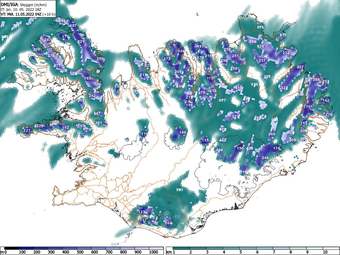Click the visibility value 242
Image resolution: width=340 pixels, height=255 pixels.
pyautogui.click(x=92, y=96)
